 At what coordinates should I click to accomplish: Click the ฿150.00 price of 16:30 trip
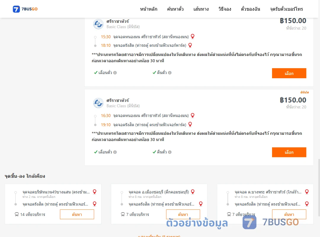tap(293, 100)
